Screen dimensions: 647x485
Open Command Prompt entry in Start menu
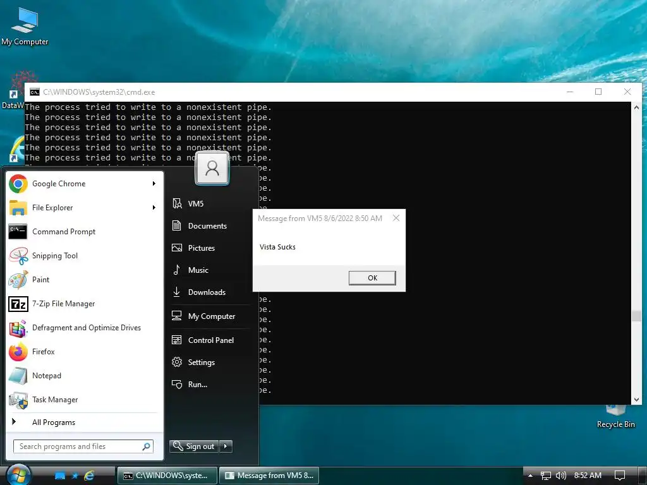click(x=85, y=231)
